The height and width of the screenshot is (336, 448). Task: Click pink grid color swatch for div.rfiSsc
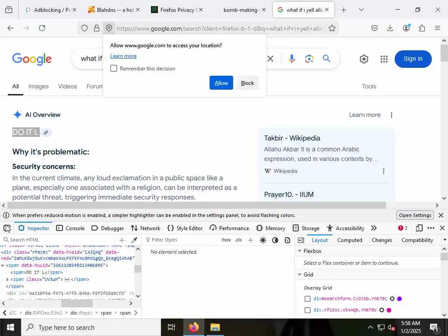(x=389, y=310)
